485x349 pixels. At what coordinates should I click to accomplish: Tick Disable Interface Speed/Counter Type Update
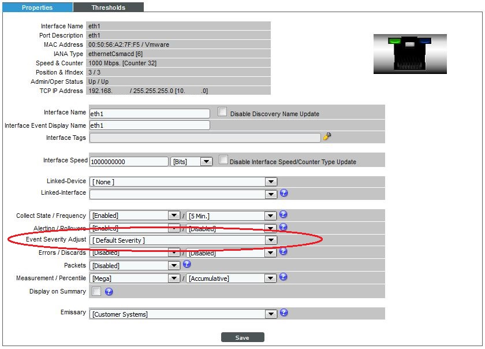tap(223, 159)
